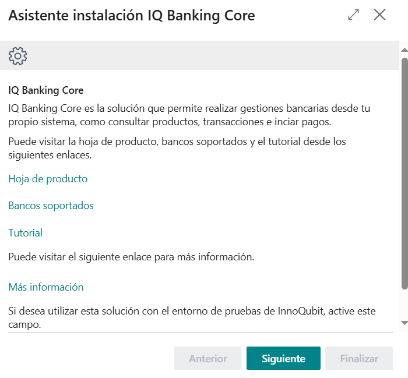Click the bold 'IQ Banking Core' heading
Image resolution: width=408 pixels, height=378 pixels.
click(x=46, y=90)
